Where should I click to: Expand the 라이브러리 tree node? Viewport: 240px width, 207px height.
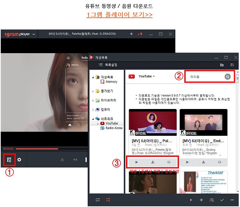pos(93,101)
